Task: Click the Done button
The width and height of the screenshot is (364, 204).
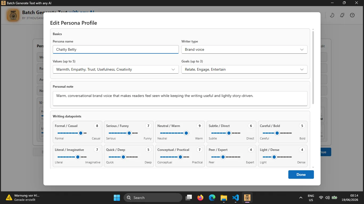Action: point(301,175)
